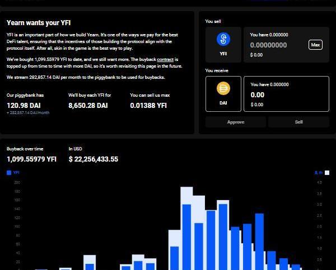Click the 'You have 0.000000' YFI balance

tap(269, 35)
